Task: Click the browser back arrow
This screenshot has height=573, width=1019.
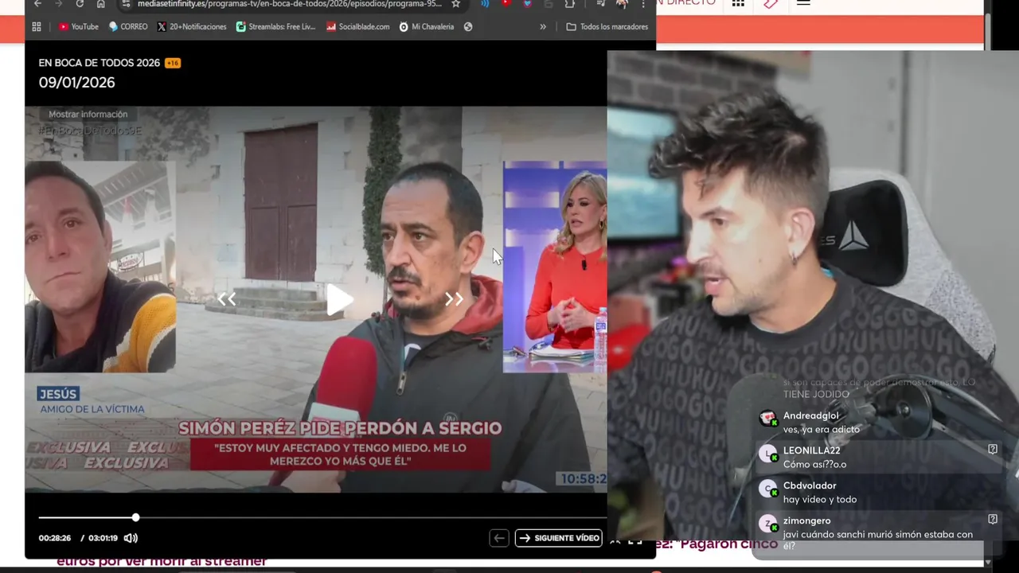Action: click(37, 4)
